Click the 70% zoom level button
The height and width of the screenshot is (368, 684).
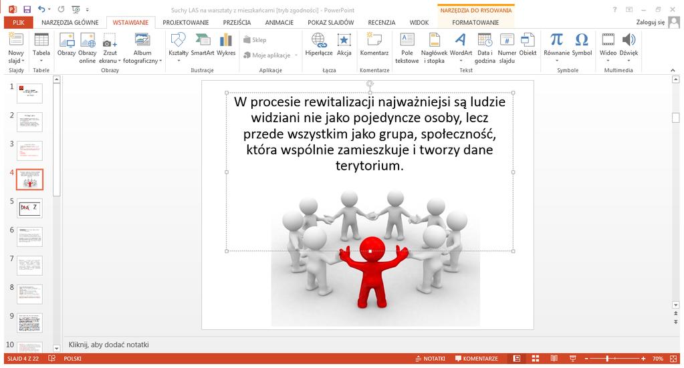[657, 359]
